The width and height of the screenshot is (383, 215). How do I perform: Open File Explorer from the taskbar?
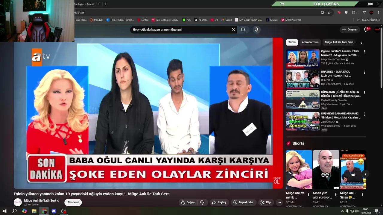[34, 211]
